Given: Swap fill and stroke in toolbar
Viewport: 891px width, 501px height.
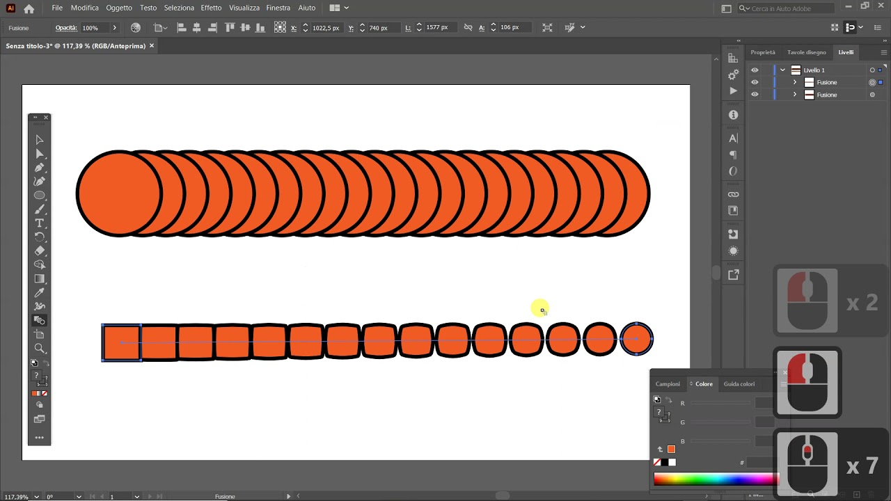Looking at the screenshot, I should (45, 363).
